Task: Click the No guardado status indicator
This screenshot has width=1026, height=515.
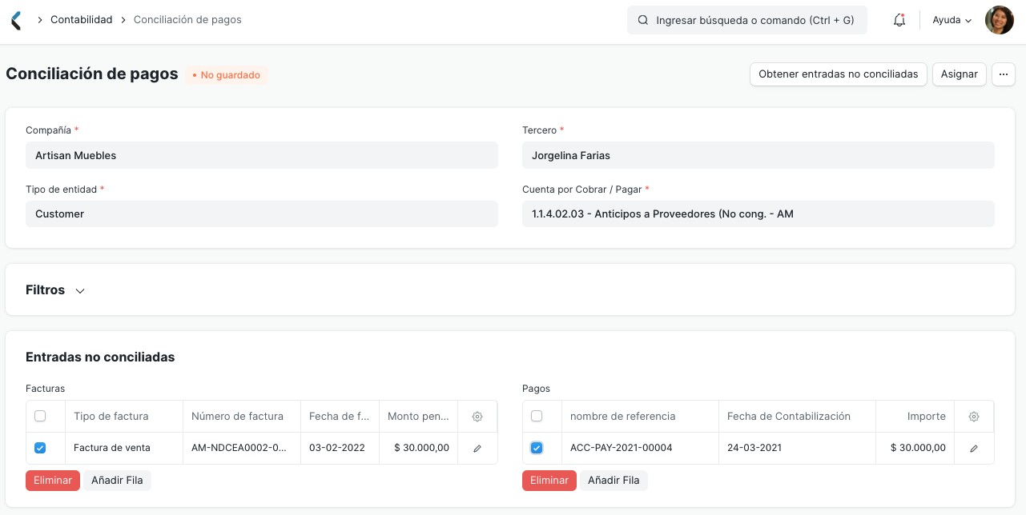Action: 227,75
